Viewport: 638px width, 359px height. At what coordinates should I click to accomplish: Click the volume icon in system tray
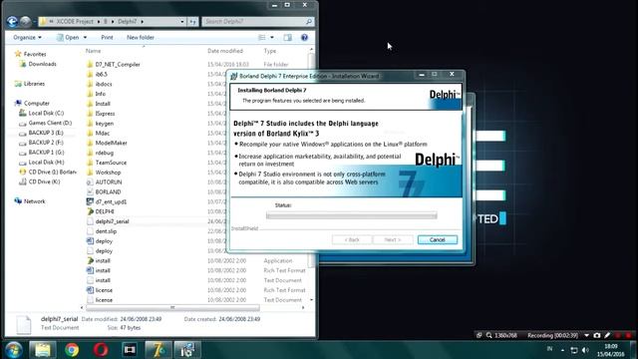pos(585,350)
